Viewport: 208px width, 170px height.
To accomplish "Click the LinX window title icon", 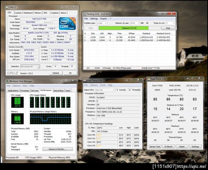I will tap(84, 14).
